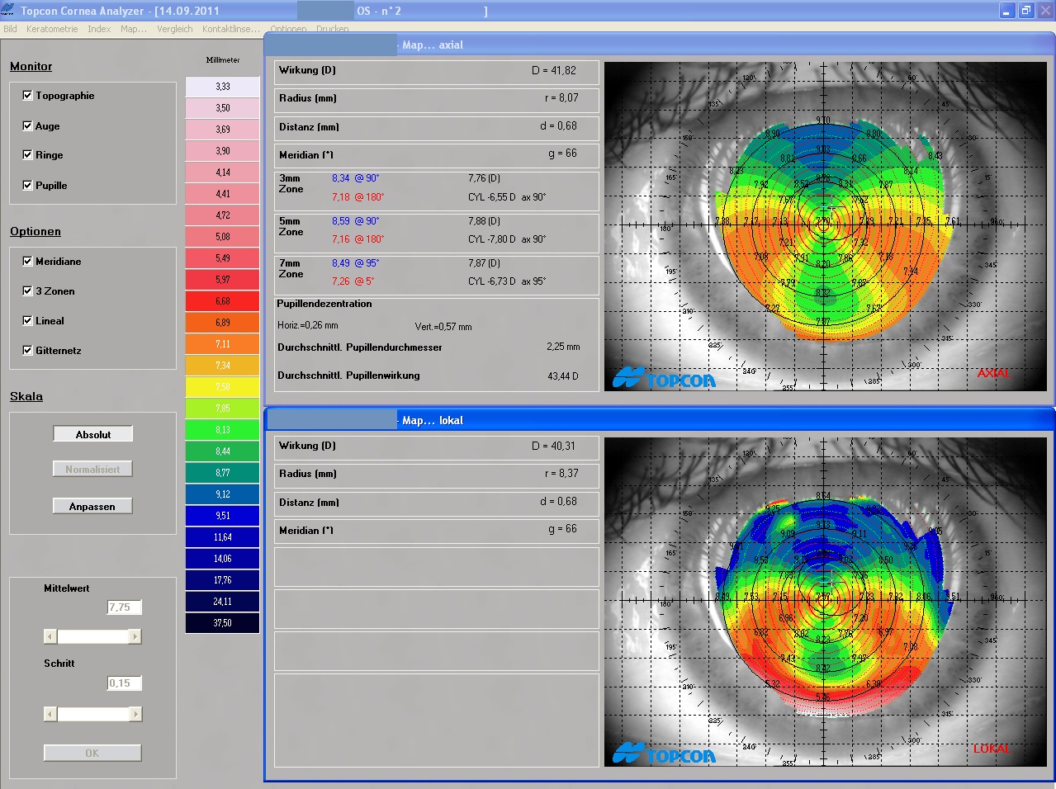Open the Kontaktlinse... menu
The width and height of the screenshot is (1056, 789).
231,29
